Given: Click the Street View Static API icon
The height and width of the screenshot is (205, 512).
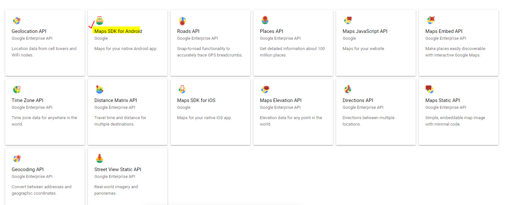Looking at the screenshot, I should tap(100, 159).
